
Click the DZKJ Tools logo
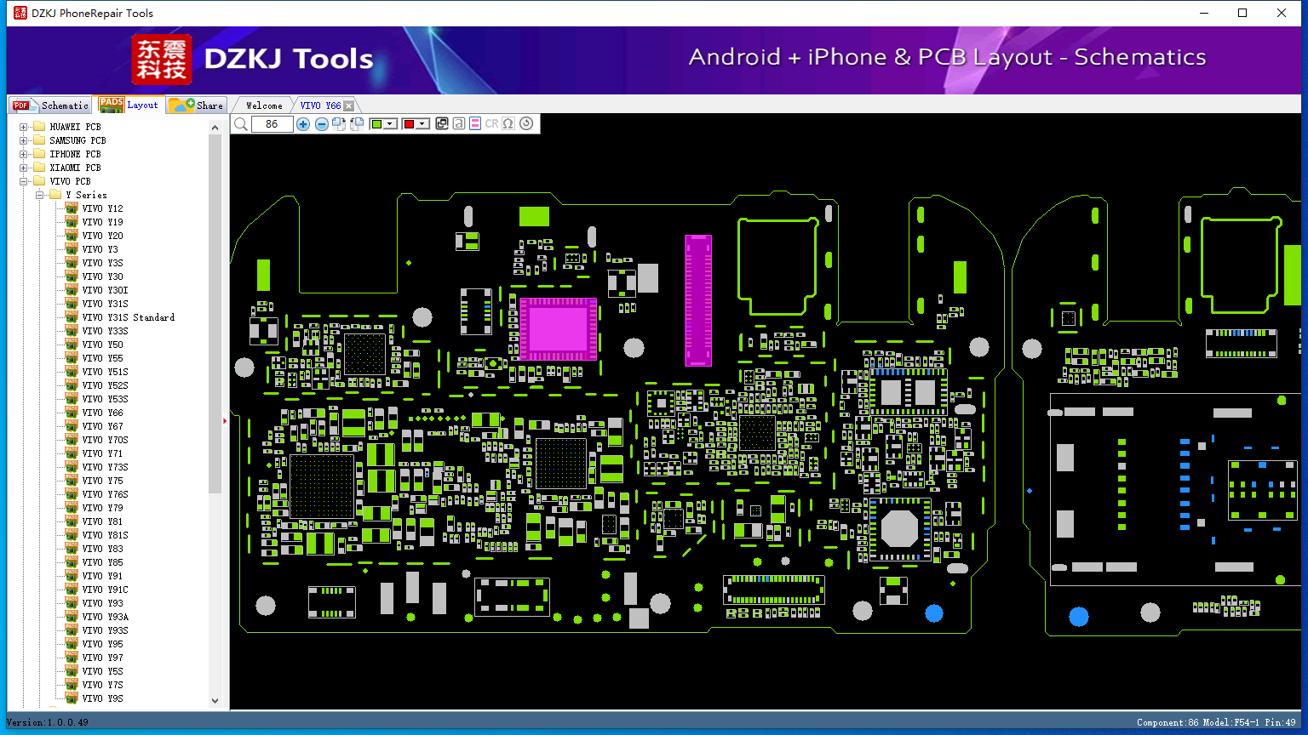253,59
